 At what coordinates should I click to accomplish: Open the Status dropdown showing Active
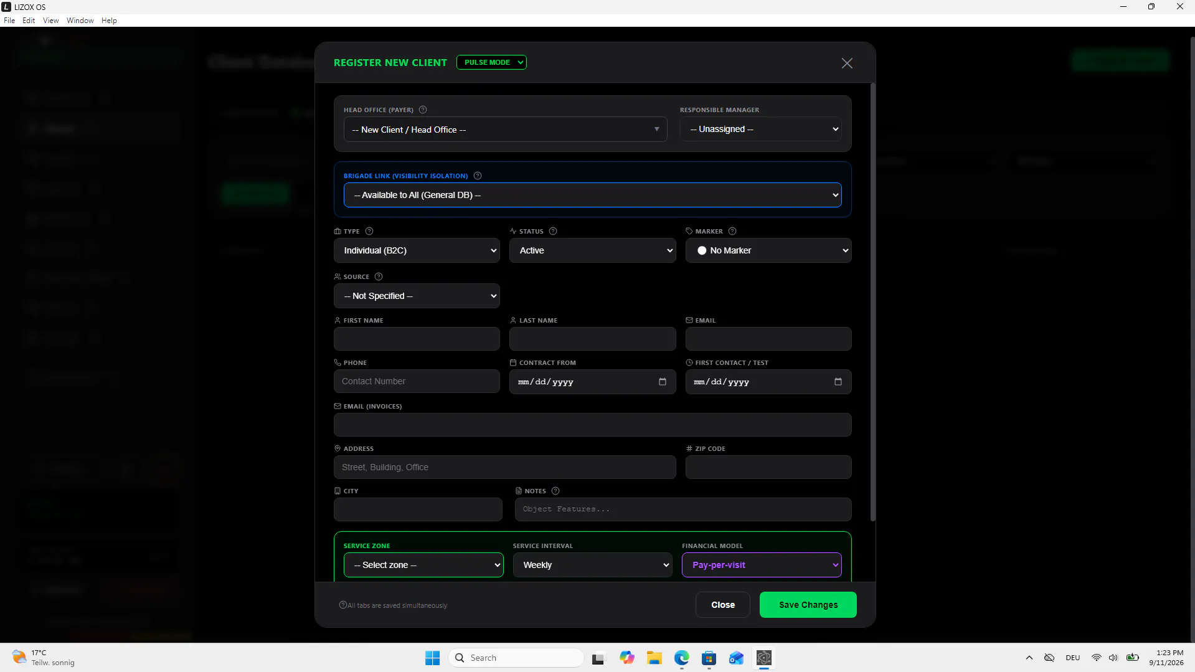pyautogui.click(x=592, y=250)
